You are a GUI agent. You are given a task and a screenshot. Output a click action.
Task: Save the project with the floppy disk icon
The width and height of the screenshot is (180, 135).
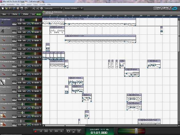click(14, 8)
